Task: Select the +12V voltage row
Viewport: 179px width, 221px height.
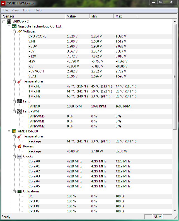Action: coord(100,56)
